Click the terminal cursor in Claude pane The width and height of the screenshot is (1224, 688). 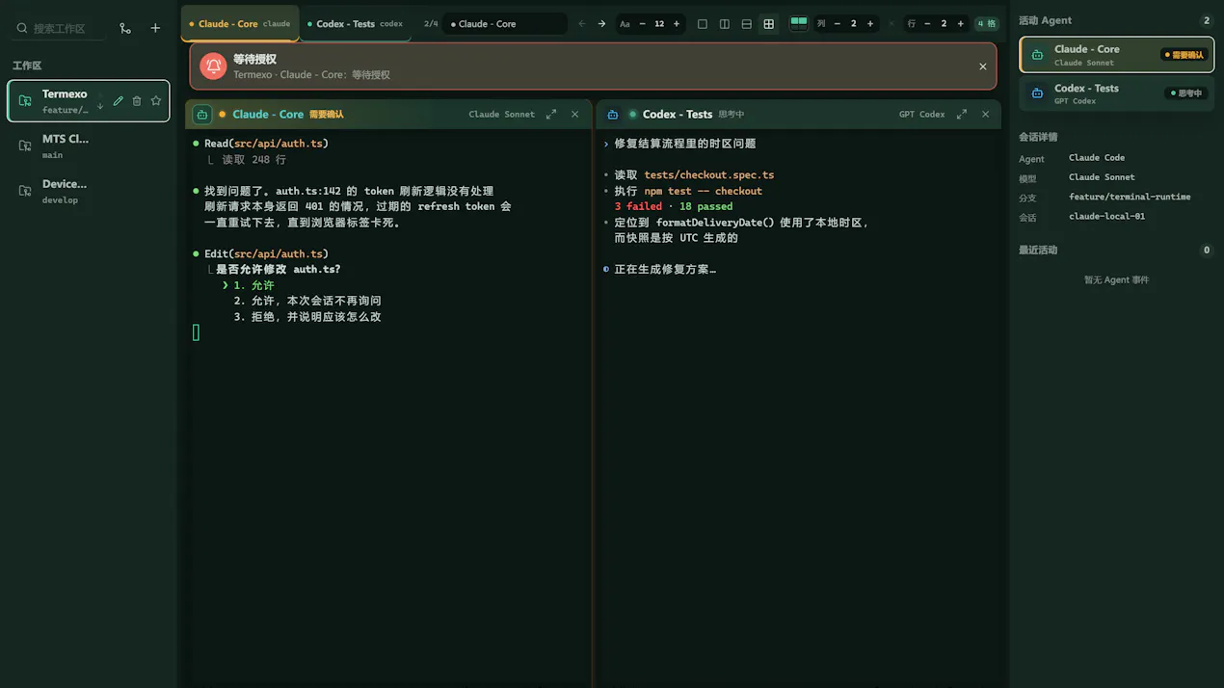pos(196,332)
